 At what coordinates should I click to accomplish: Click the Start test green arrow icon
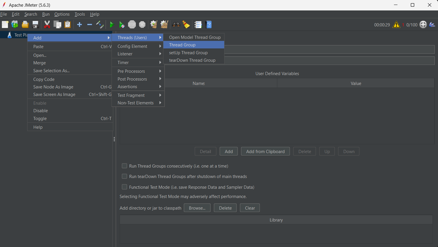(x=112, y=25)
